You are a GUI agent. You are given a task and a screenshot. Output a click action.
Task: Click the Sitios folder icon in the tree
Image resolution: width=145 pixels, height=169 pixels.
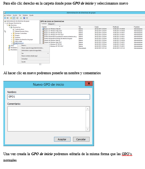[x=9, y=46]
